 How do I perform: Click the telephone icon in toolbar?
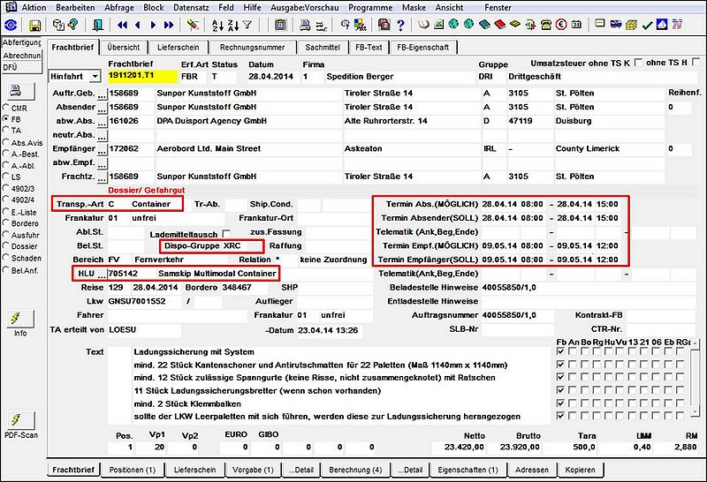546,25
